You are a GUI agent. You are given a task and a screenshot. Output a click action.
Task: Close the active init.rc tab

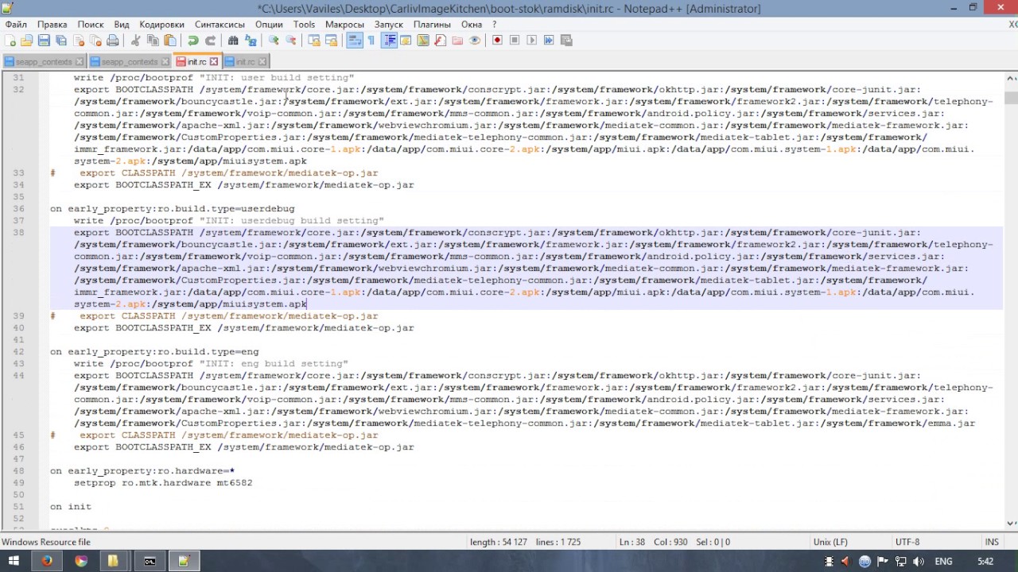[214, 61]
